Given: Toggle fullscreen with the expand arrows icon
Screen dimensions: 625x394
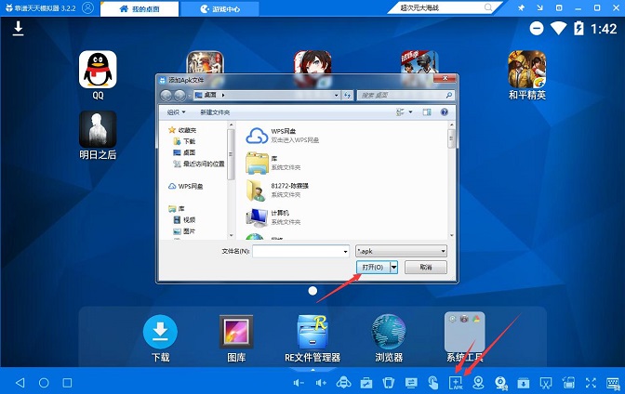Looking at the screenshot, I should [591, 383].
